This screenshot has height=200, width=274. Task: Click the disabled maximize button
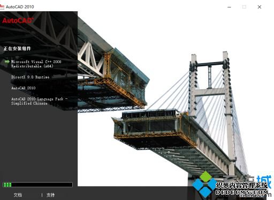244,7
